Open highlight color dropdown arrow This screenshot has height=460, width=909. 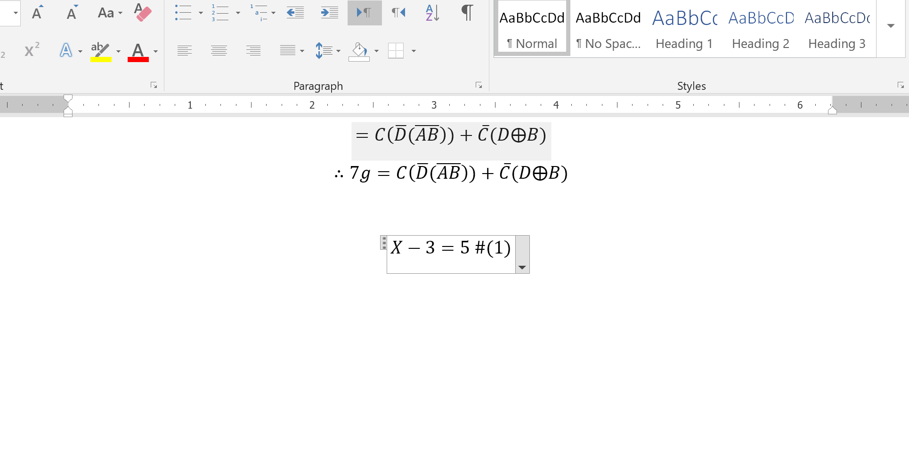tap(118, 51)
